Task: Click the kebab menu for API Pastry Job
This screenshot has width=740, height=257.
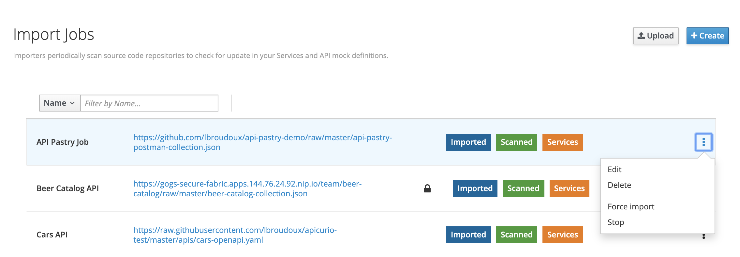Action: click(703, 142)
